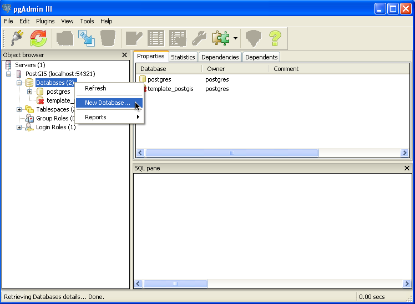Click the Databases cylinder stack icon
The height and width of the screenshot is (304, 415).
point(29,83)
